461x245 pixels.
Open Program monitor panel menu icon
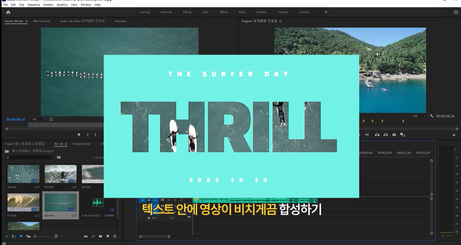(280, 21)
